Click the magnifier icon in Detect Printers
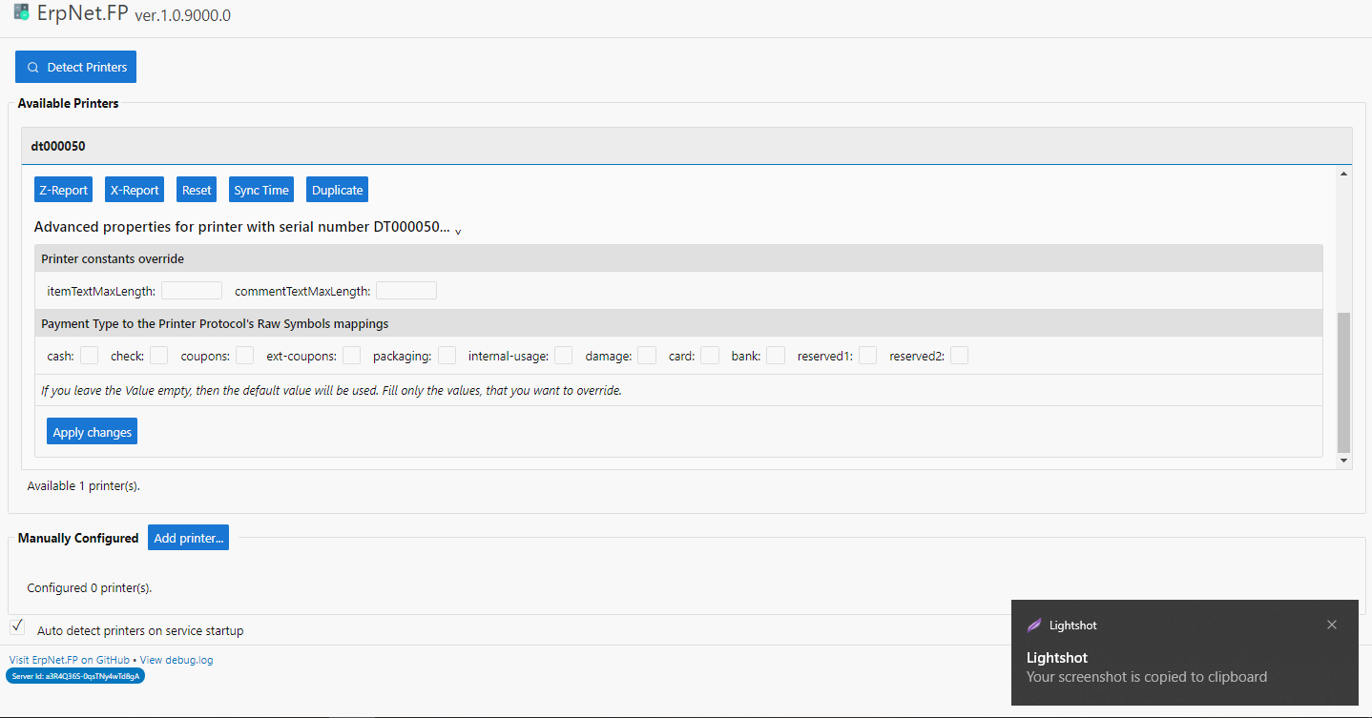Image resolution: width=1372 pixels, height=718 pixels. coord(32,67)
